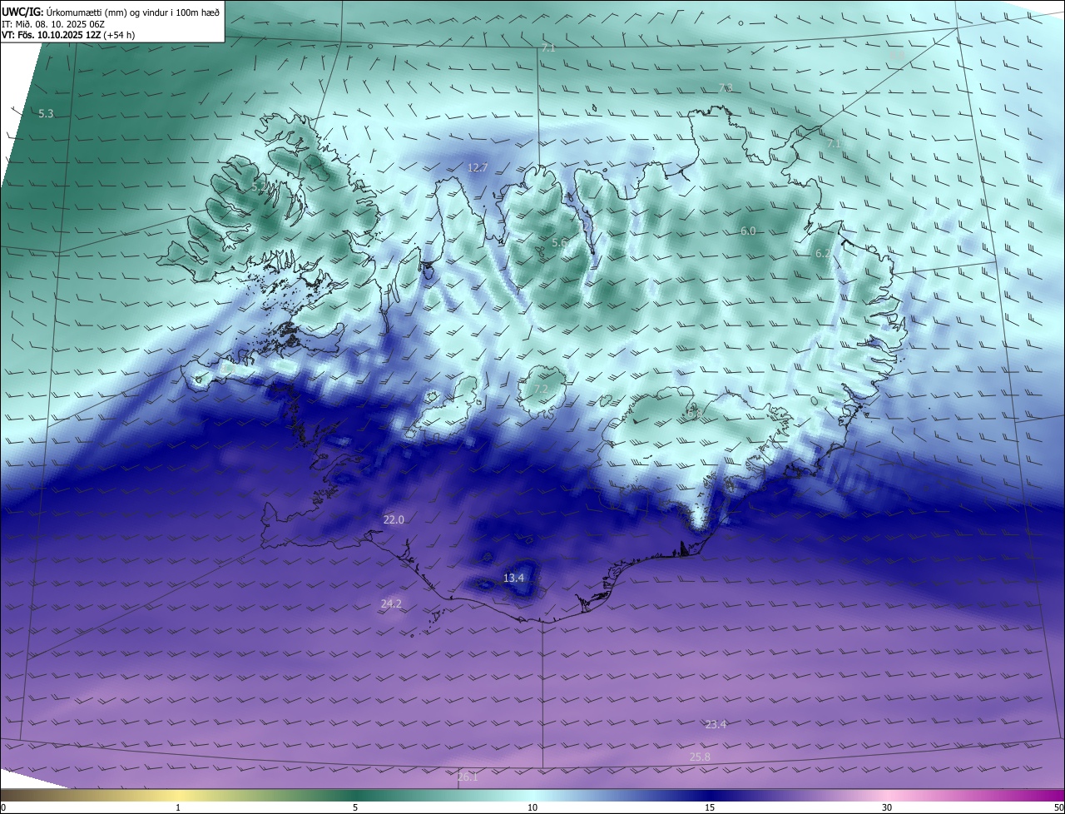Click the 13.4 value label on the map
Viewport: 1065px width, 814px height.
(514, 578)
